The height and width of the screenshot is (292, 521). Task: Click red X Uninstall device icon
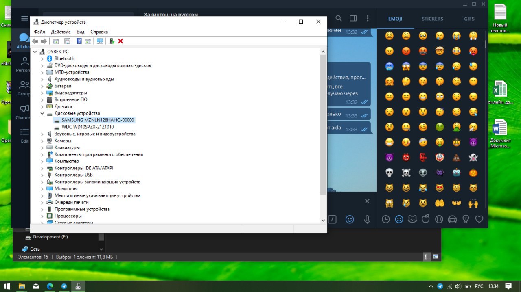click(x=120, y=41)
